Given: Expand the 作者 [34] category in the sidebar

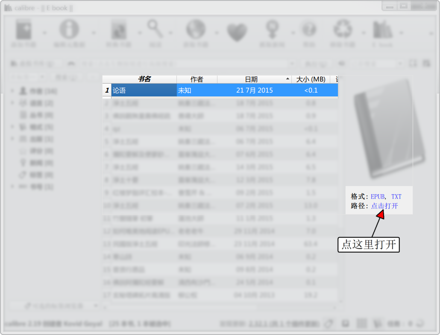Looking at the screenshot, I should (12, 90).
